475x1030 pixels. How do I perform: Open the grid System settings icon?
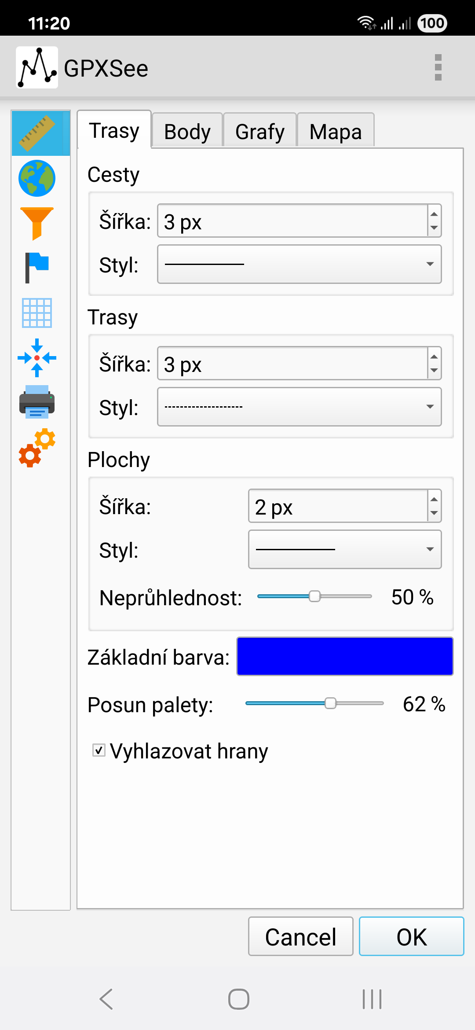(x=37, y=313)
